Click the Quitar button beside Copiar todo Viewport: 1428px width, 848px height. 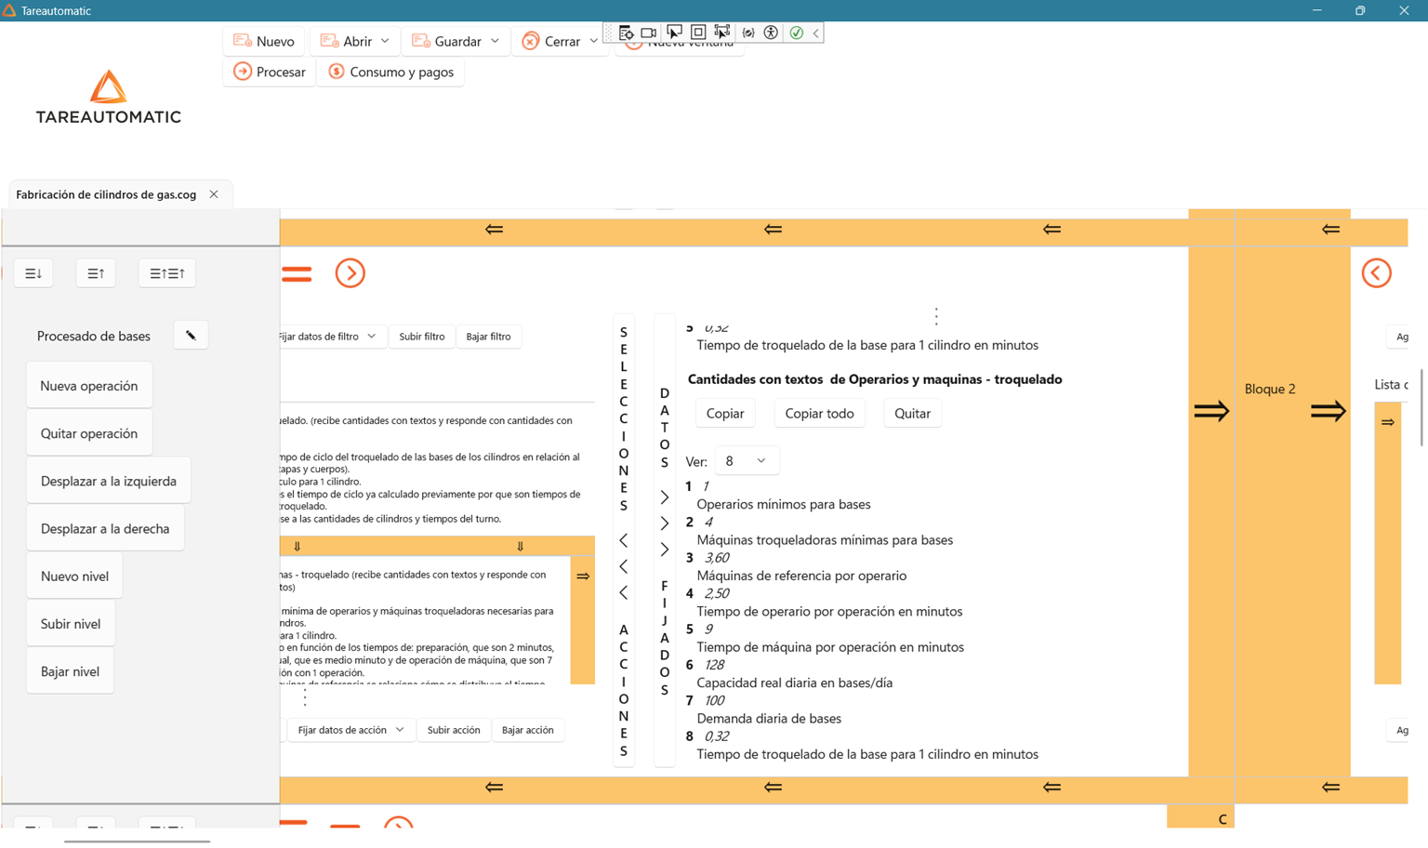(x=913, y=414)
